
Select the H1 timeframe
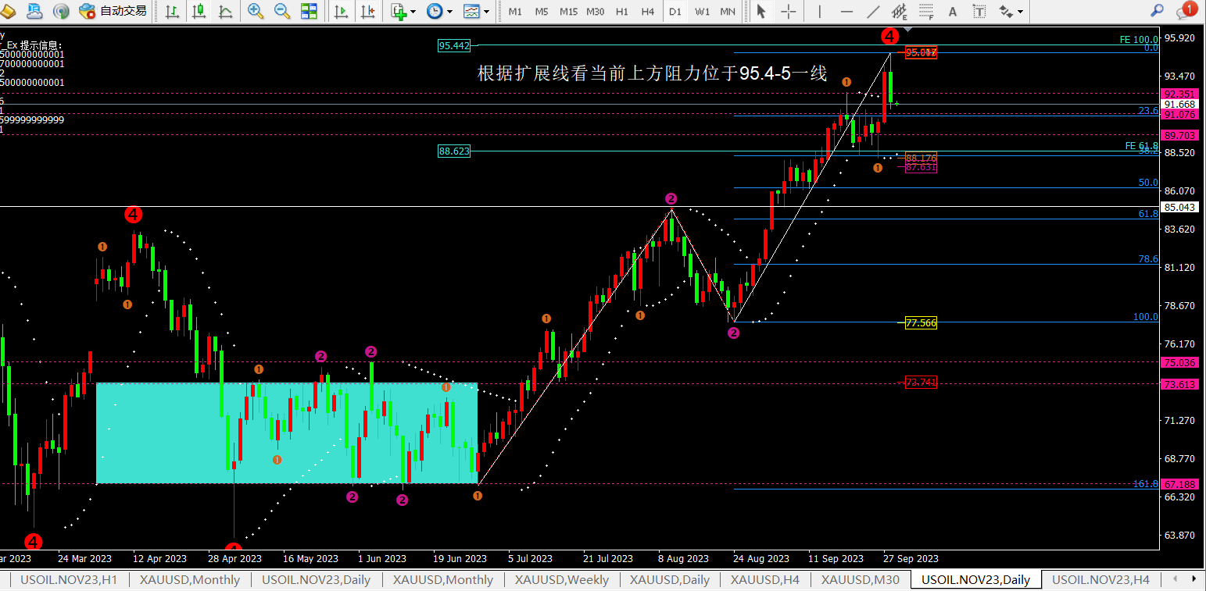(622, 12)
